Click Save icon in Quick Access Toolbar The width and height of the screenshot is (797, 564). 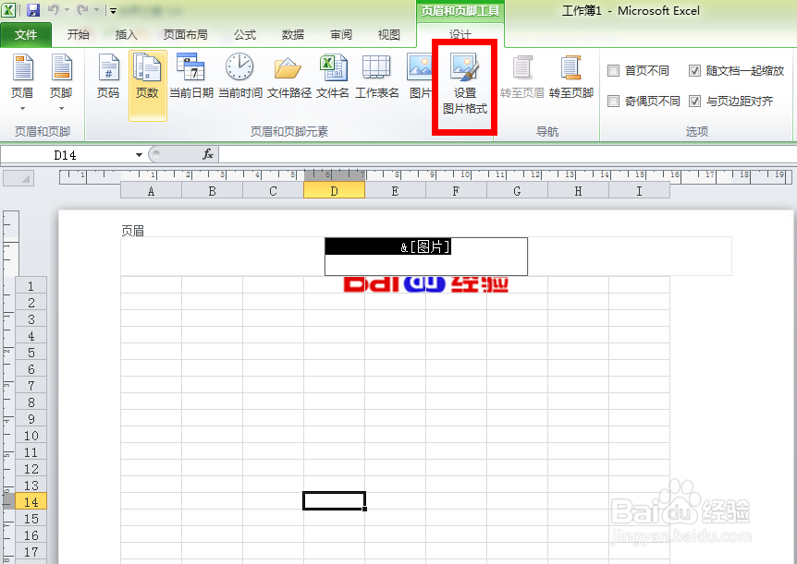click(33, 10)
